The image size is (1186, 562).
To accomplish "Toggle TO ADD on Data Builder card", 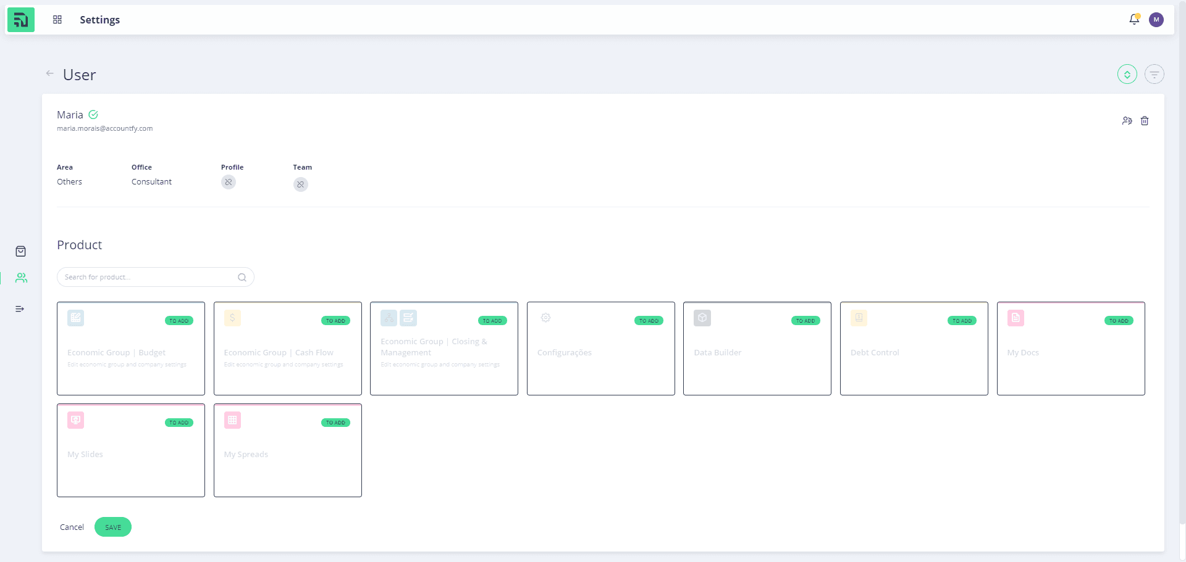I will point(805,321).
